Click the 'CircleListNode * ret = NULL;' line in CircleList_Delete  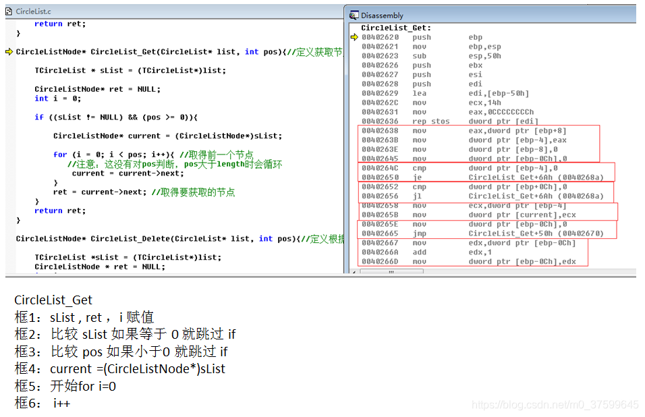point(100,267)
